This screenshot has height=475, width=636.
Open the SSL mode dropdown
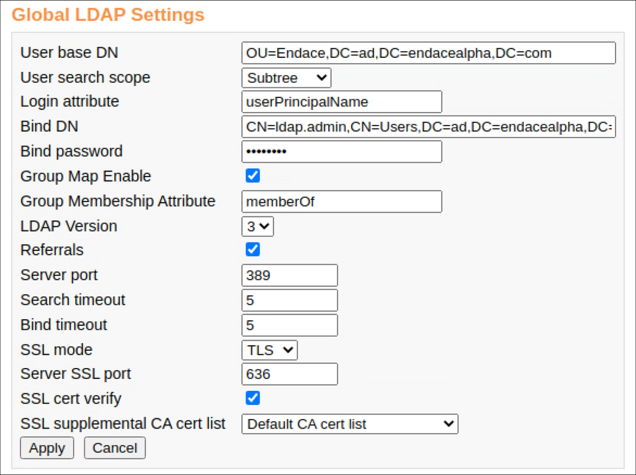click(270, 350)
